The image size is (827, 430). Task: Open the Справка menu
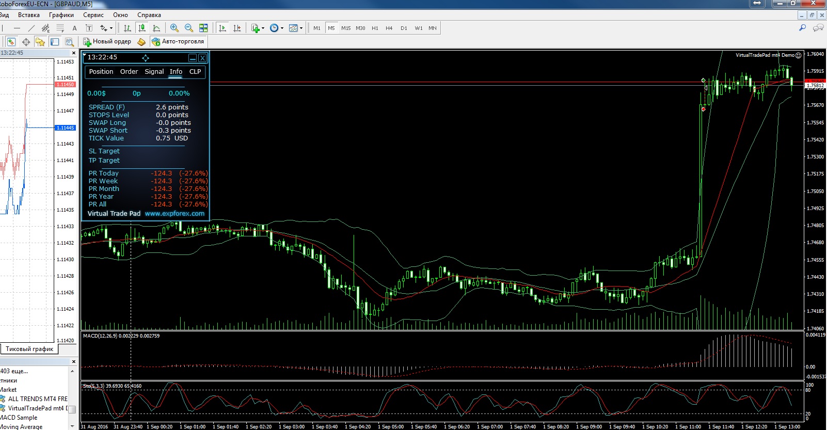[x=149, y=15]
